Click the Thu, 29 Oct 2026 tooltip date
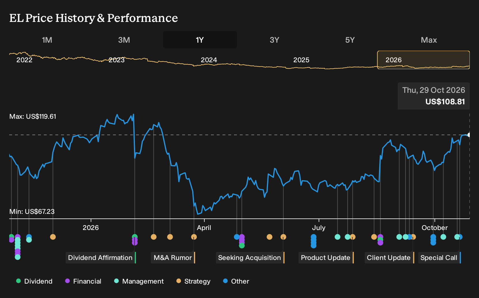Viewport: 479px width, 298px height. point(433,90)
